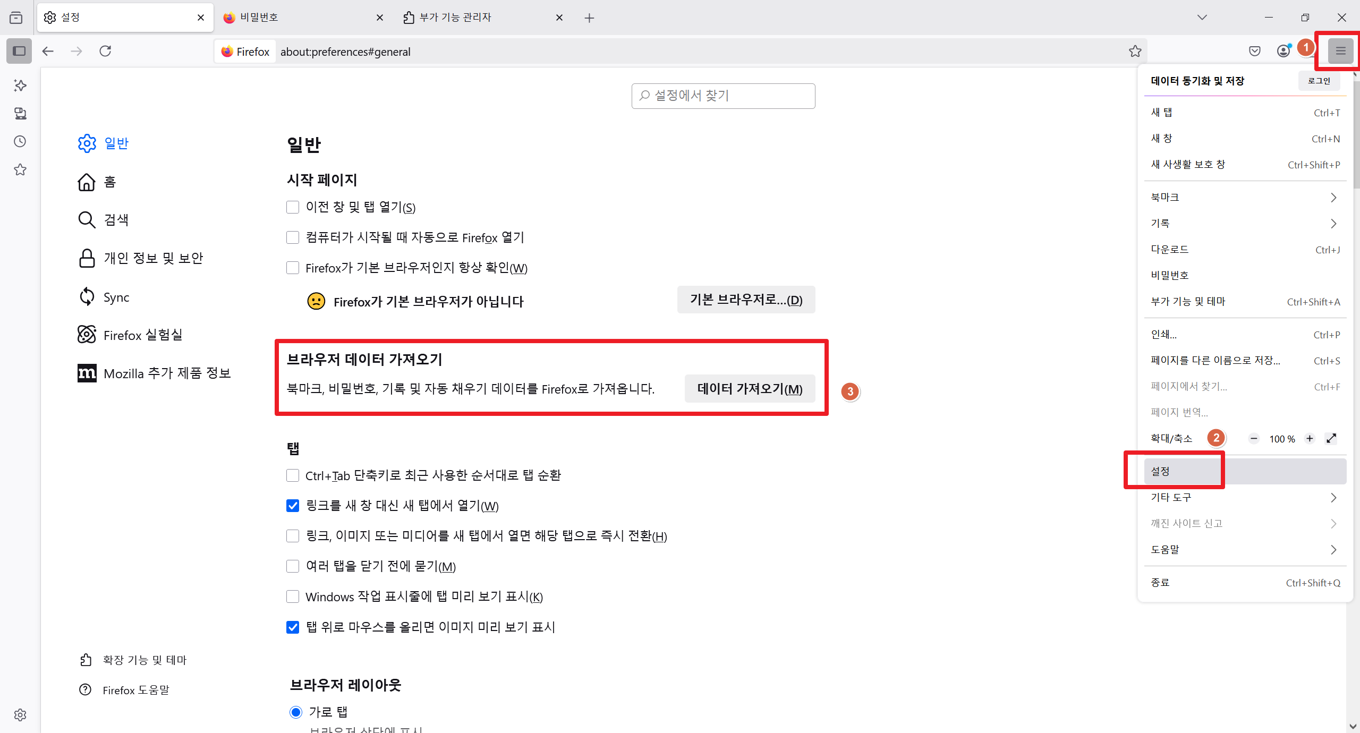The image size is (1360, 733).
Task: Uncheck '링크를 새 창 대신 새 탭에서 열기'
Action: point(293,506)
